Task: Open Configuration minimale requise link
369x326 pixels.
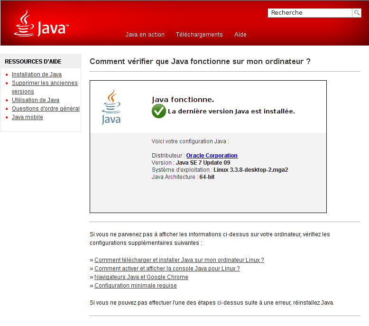Action: click(x=136, y=286)
